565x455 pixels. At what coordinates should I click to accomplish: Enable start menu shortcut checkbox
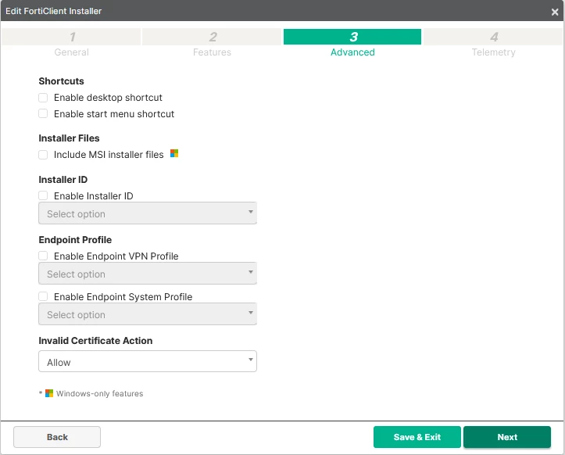[43, 114]
